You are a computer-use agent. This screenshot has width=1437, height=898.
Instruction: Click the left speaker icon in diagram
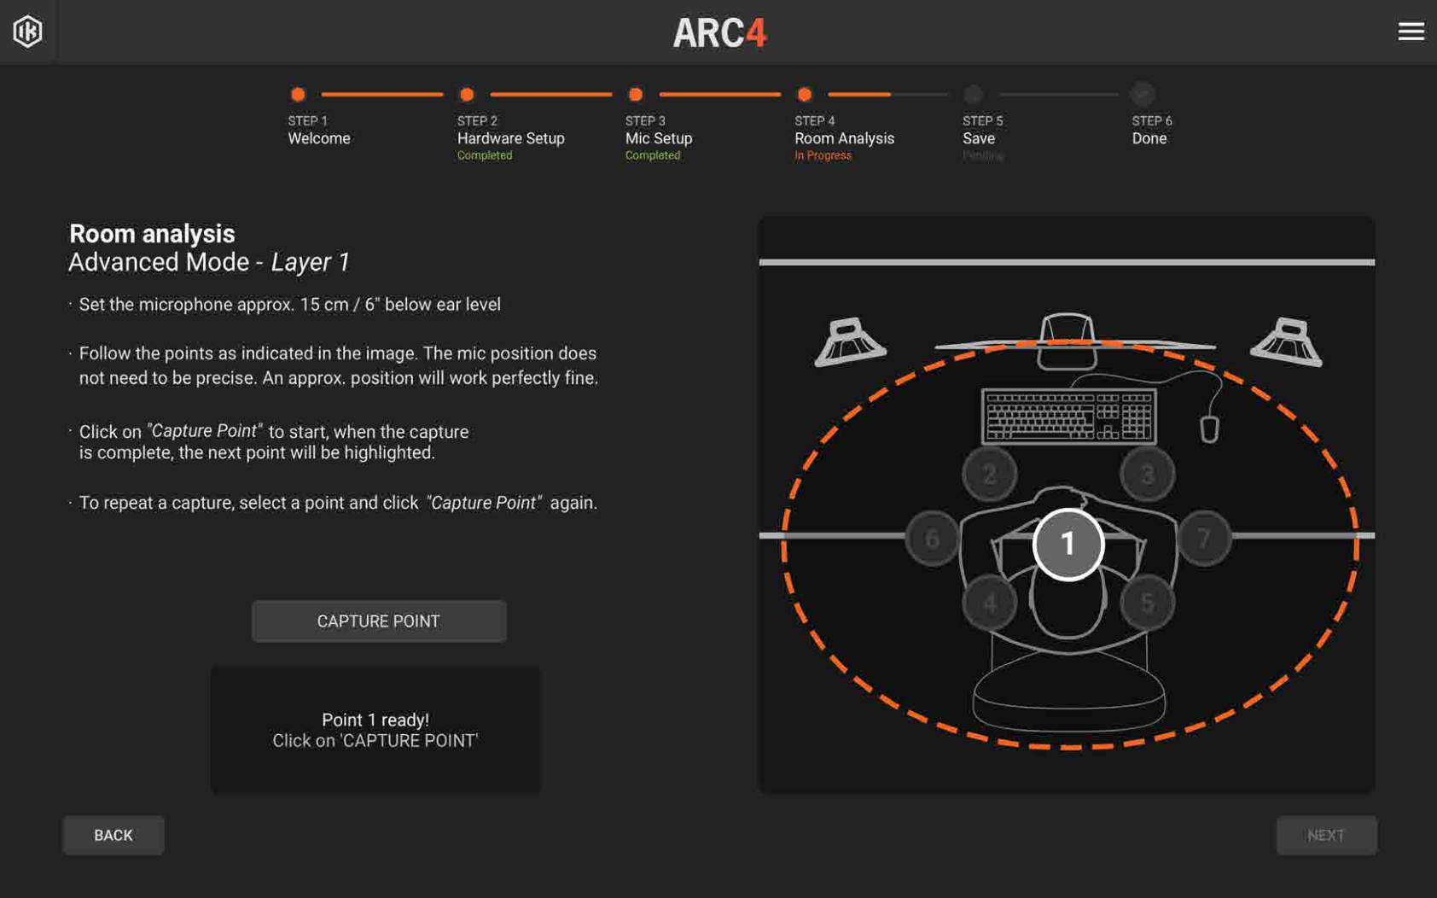(851, 342)
